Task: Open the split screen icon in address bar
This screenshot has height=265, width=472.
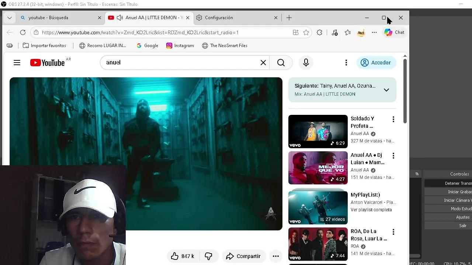Action: pos(295,32)
